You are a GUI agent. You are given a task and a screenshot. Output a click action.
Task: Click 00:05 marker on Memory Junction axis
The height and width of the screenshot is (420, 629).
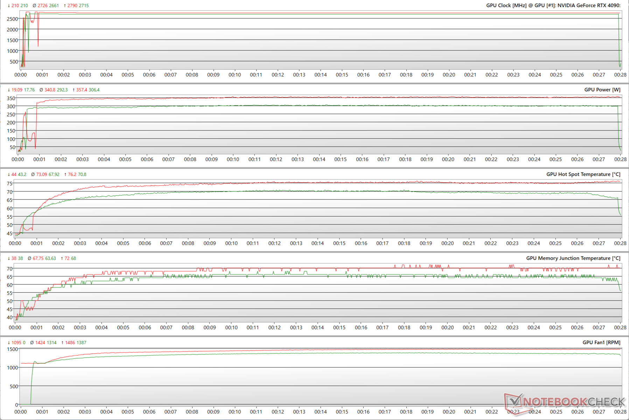(x=123, y=328)
